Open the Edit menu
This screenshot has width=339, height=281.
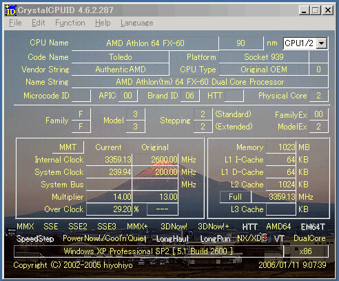click(38, 23)
